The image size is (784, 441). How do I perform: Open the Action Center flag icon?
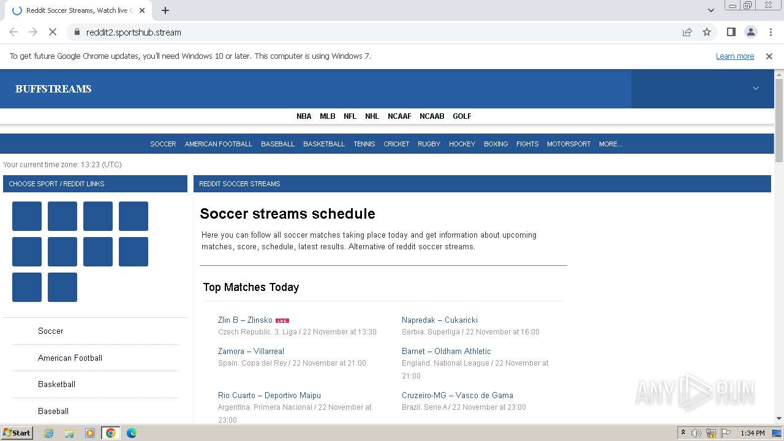(x=726, y=433)
